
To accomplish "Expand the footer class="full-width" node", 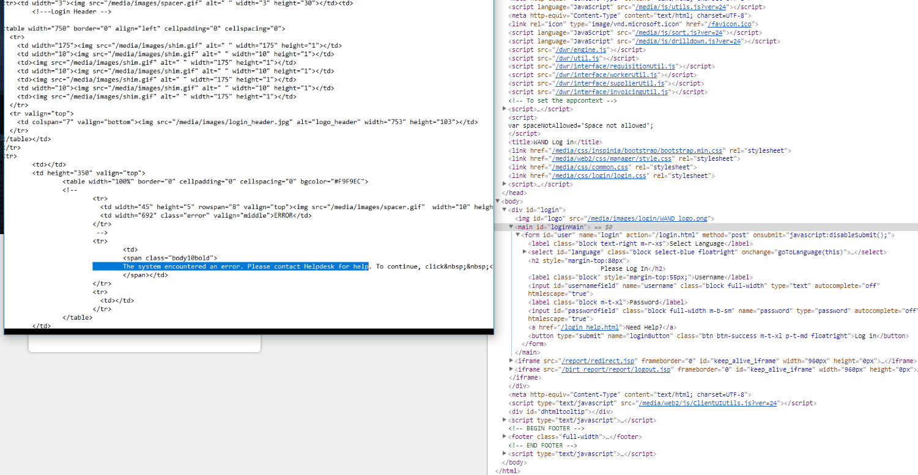I will 505,436.
